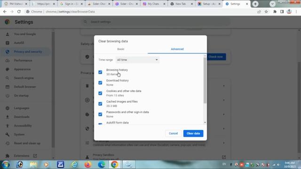Open On startup settings

point(21,96)
